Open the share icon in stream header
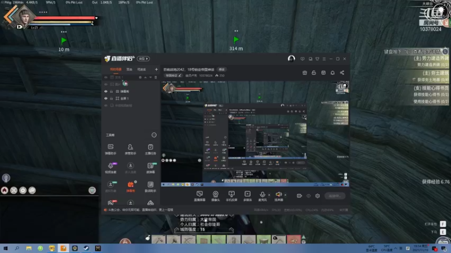Viewport: 451px width, 253px height. pos(342,73)
